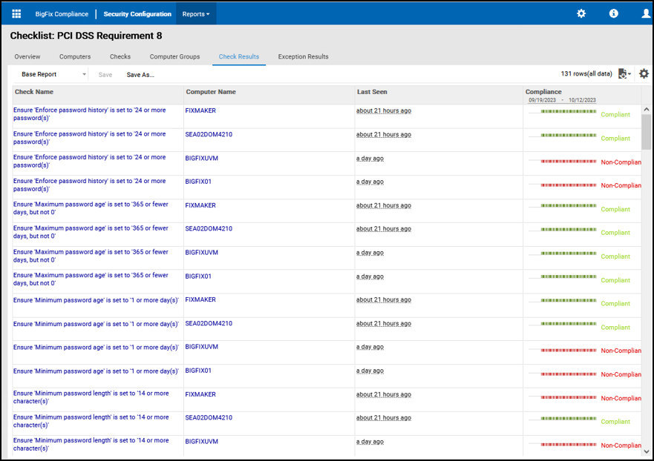The height and width of the screenshot is (461, 654).
Task: Open the Exception Results tab
Action: (303, 57)
